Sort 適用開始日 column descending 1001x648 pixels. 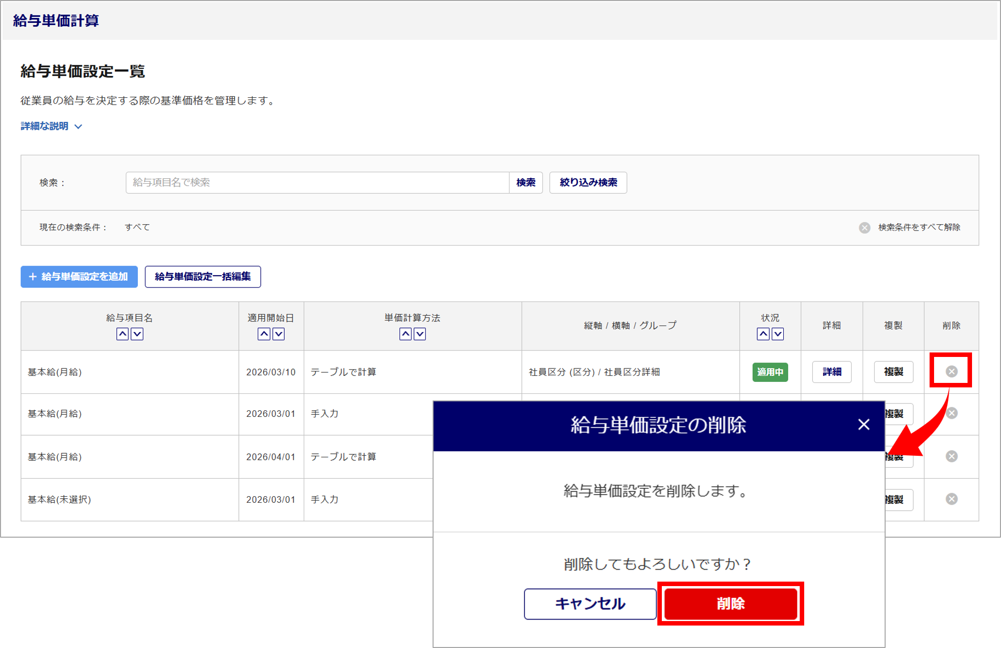(x=279, y=334)
